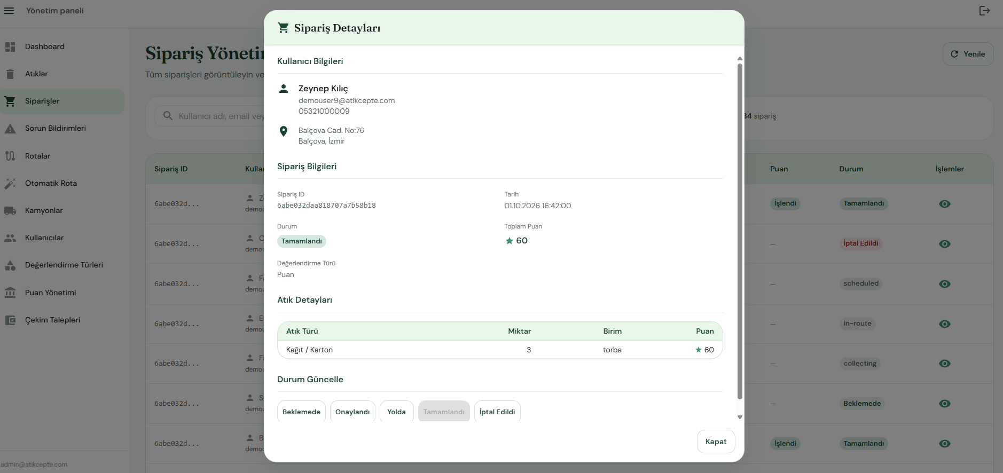
Task: Click the Otomatik Rota wand icon
Action: tap(10, 183)
